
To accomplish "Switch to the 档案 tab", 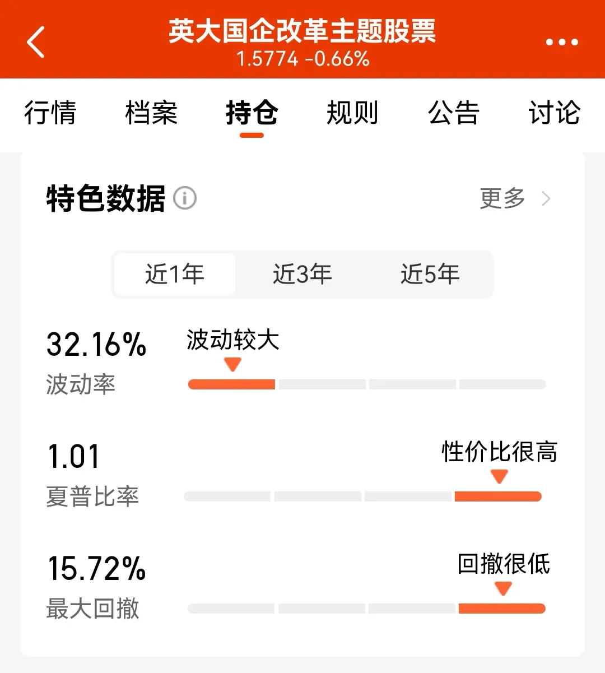I will (151, 113).
